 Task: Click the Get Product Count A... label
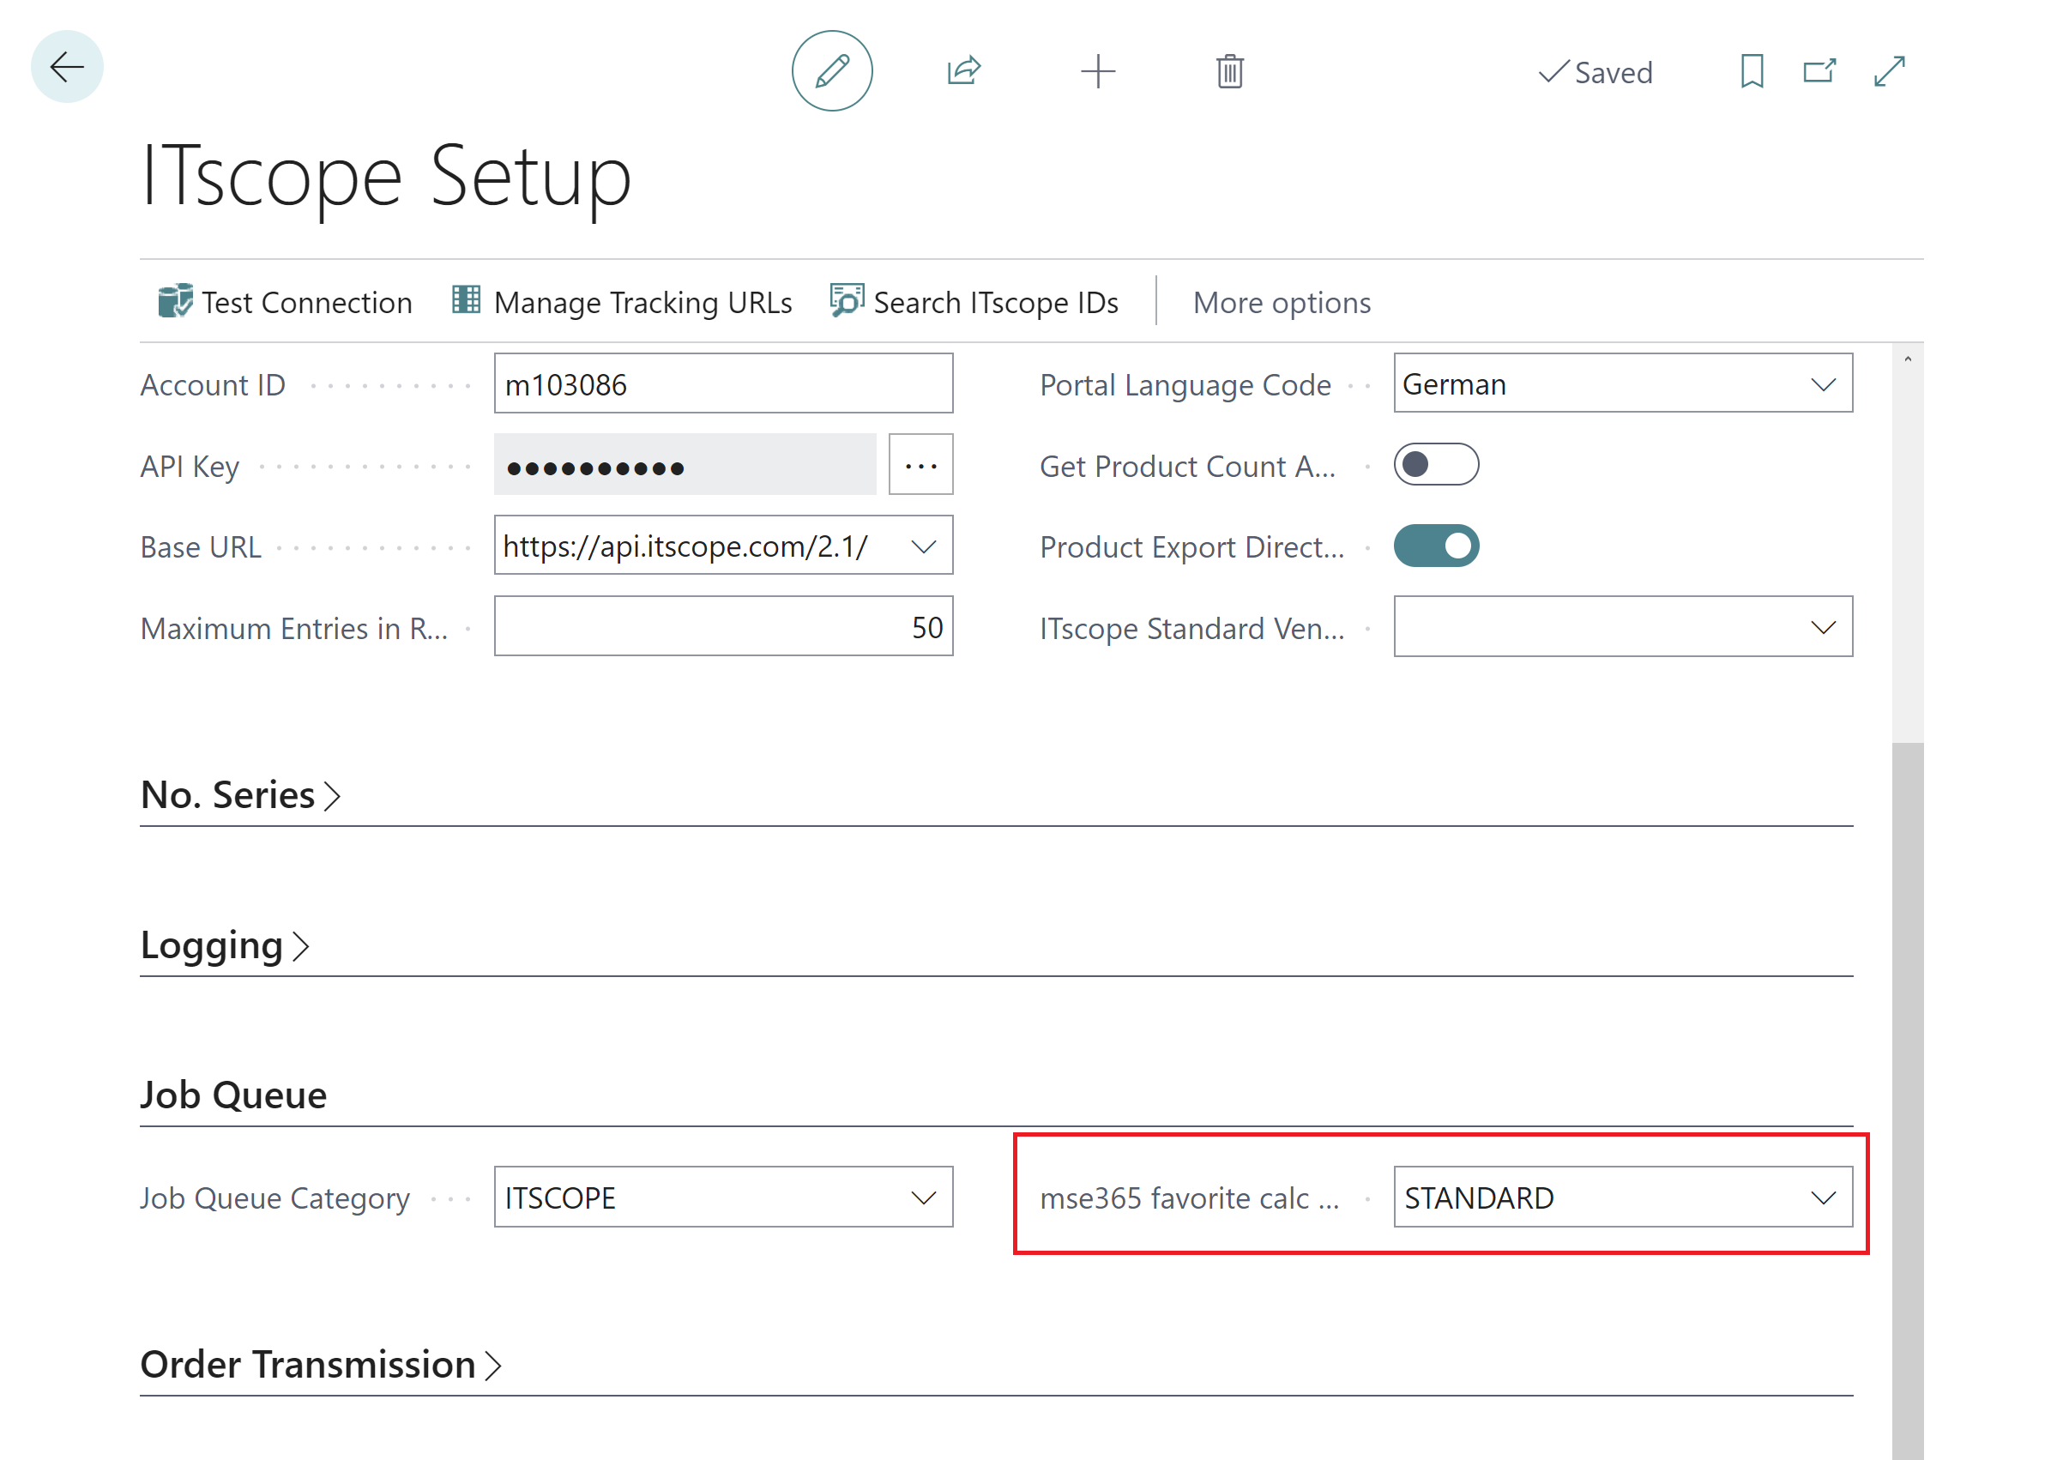pyautogui.click(x=1187, y=467)
